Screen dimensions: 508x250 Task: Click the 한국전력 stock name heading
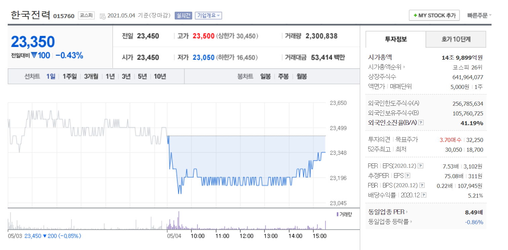[31, 15]
